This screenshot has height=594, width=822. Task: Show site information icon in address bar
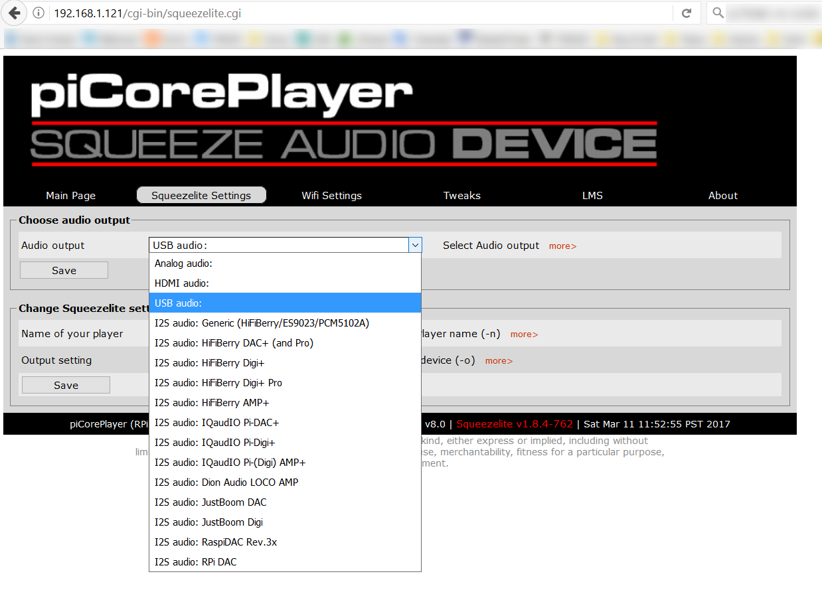click(39, 13)
